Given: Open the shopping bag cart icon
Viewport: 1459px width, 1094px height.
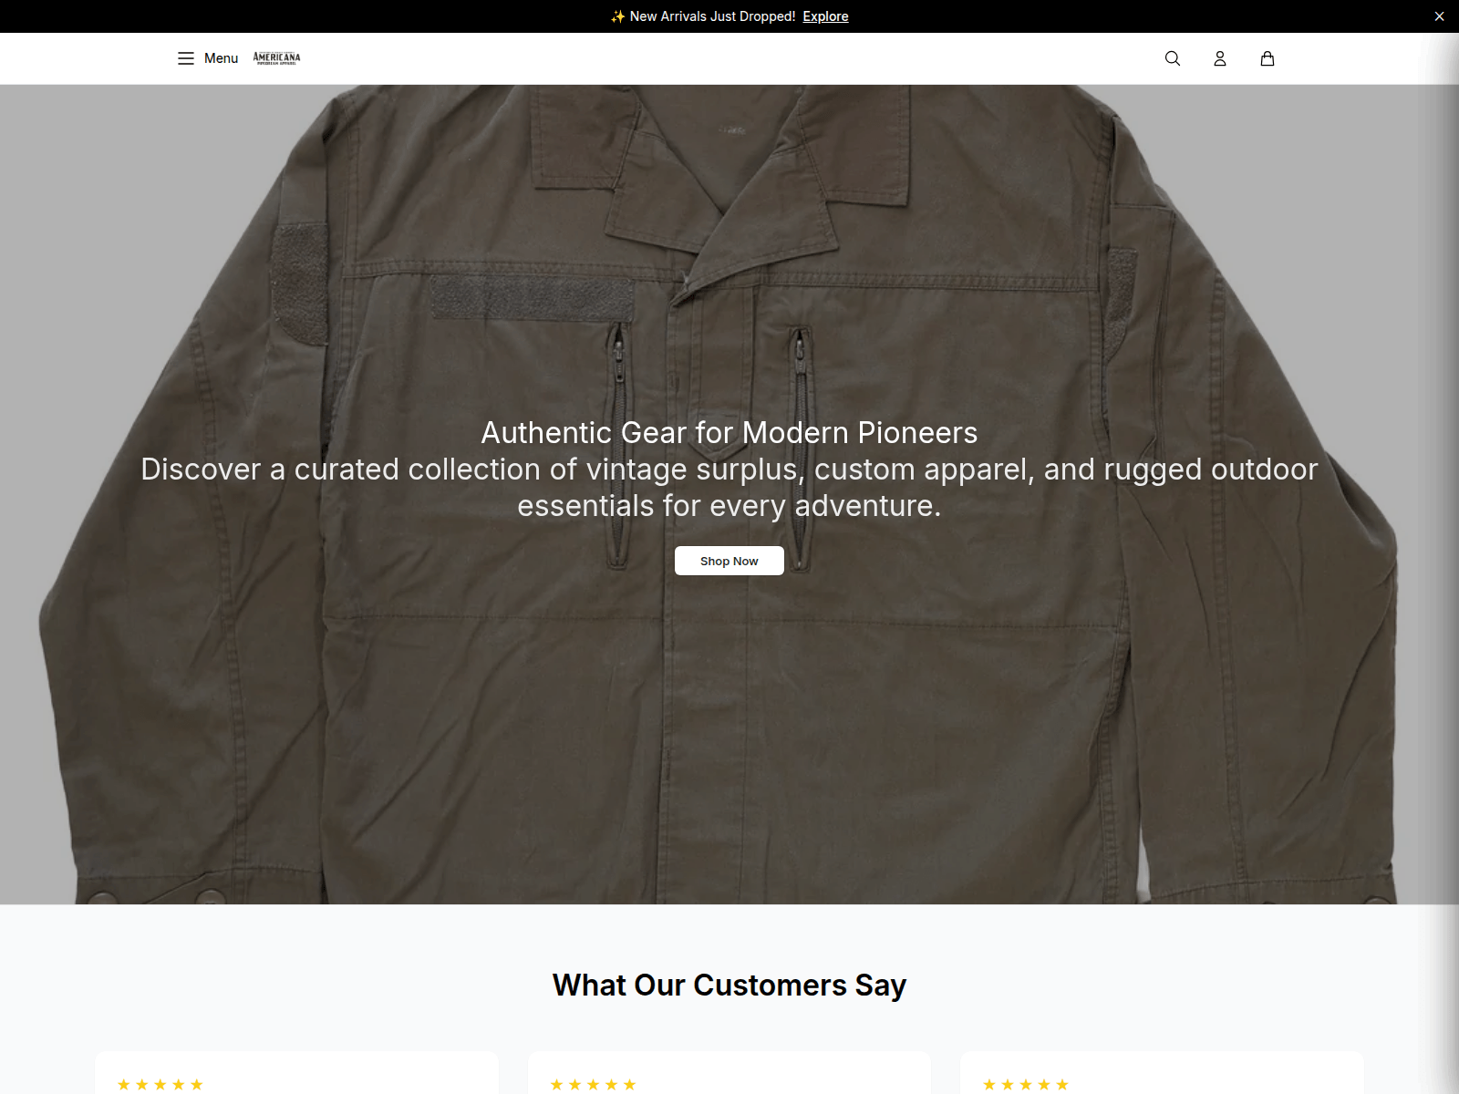Looking at the screenshot, I should (x=1268, y=58).
